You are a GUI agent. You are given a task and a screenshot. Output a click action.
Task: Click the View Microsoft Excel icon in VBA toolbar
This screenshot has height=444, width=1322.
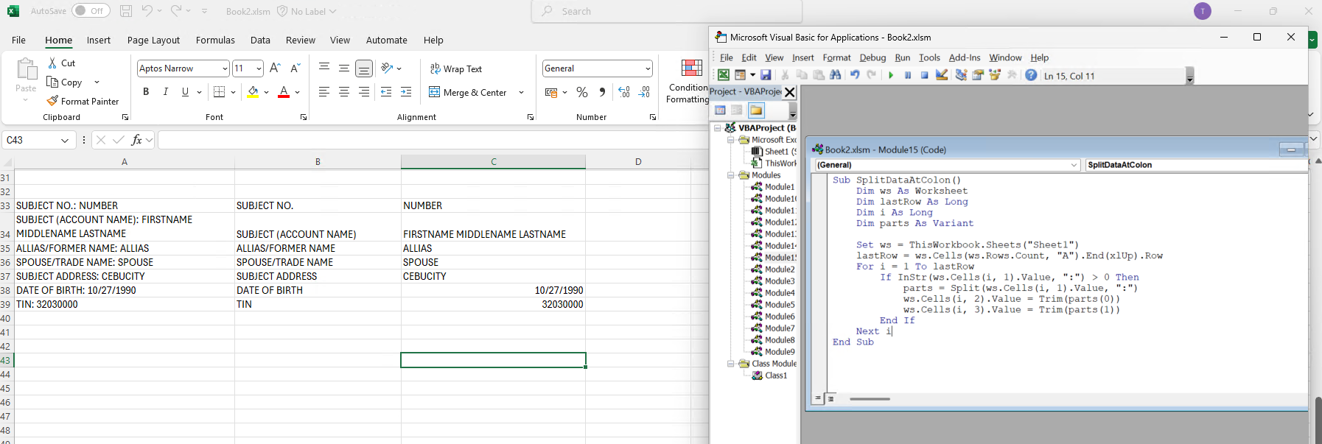[x=724, y=75]
